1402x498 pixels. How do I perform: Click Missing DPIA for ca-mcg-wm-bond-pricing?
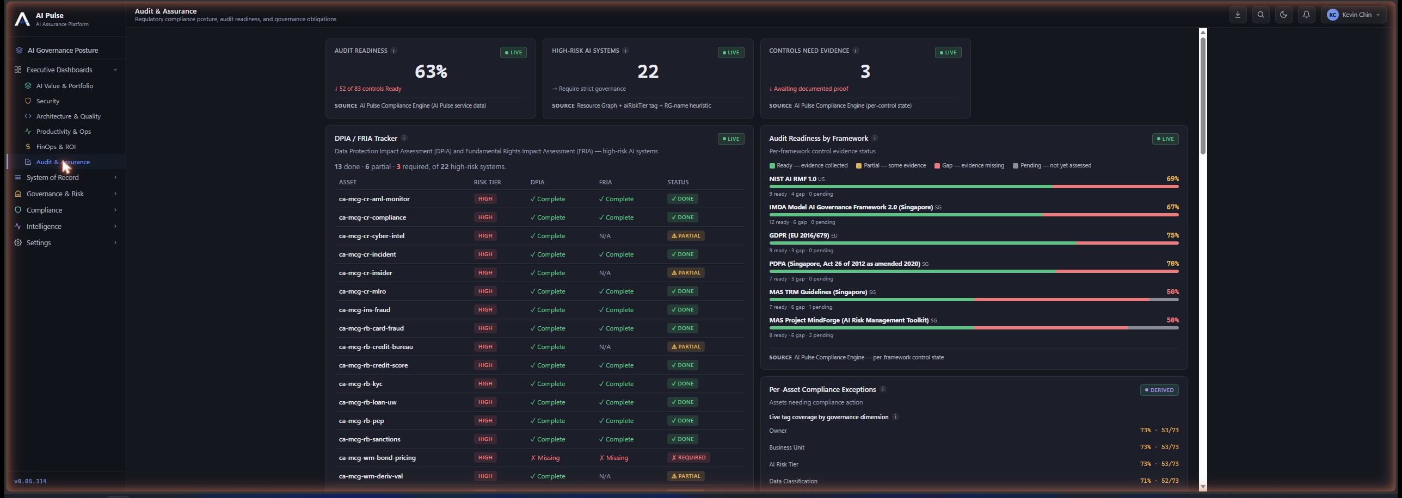click(545, 458)
